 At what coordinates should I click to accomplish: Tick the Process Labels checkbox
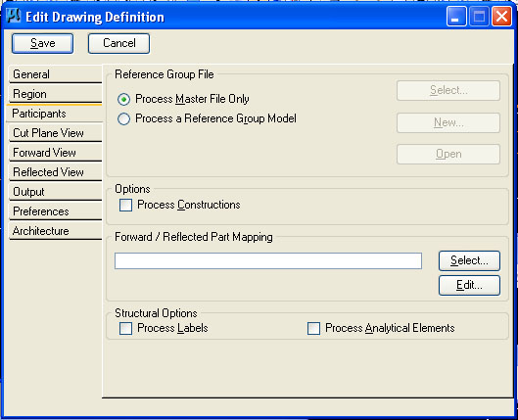pyautogui.click(x=125, y=329)
